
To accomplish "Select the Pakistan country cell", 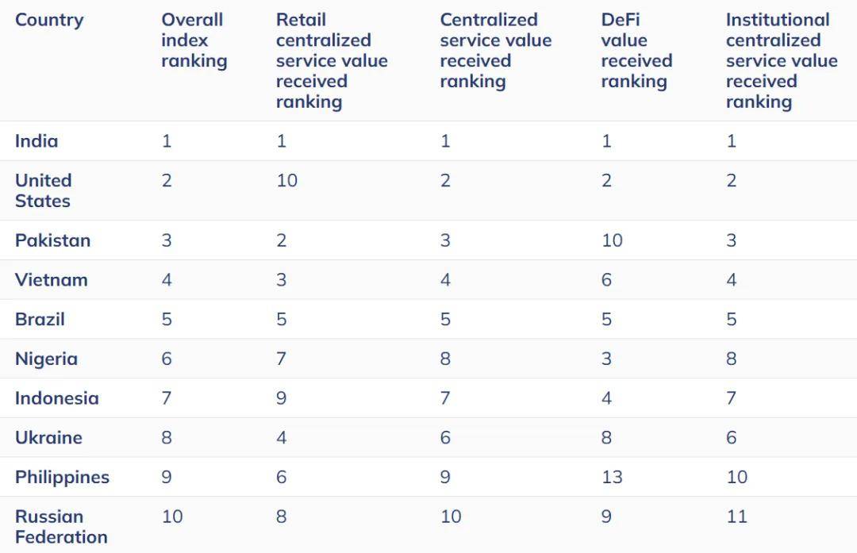I will click(52, 240).
